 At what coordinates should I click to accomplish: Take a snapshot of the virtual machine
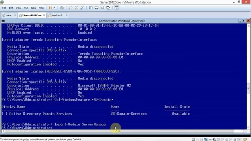(71, 8)
